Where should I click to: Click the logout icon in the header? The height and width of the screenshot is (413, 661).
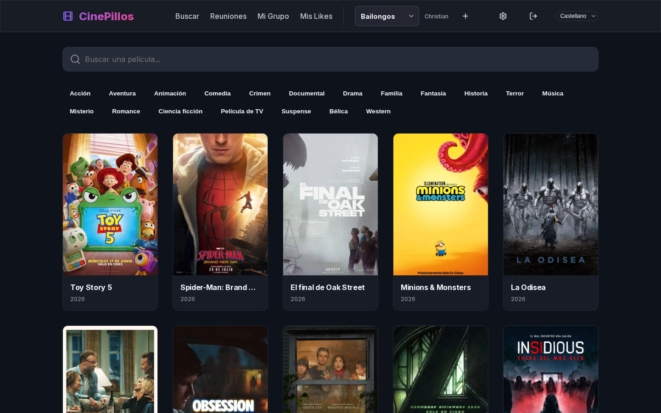533,16
